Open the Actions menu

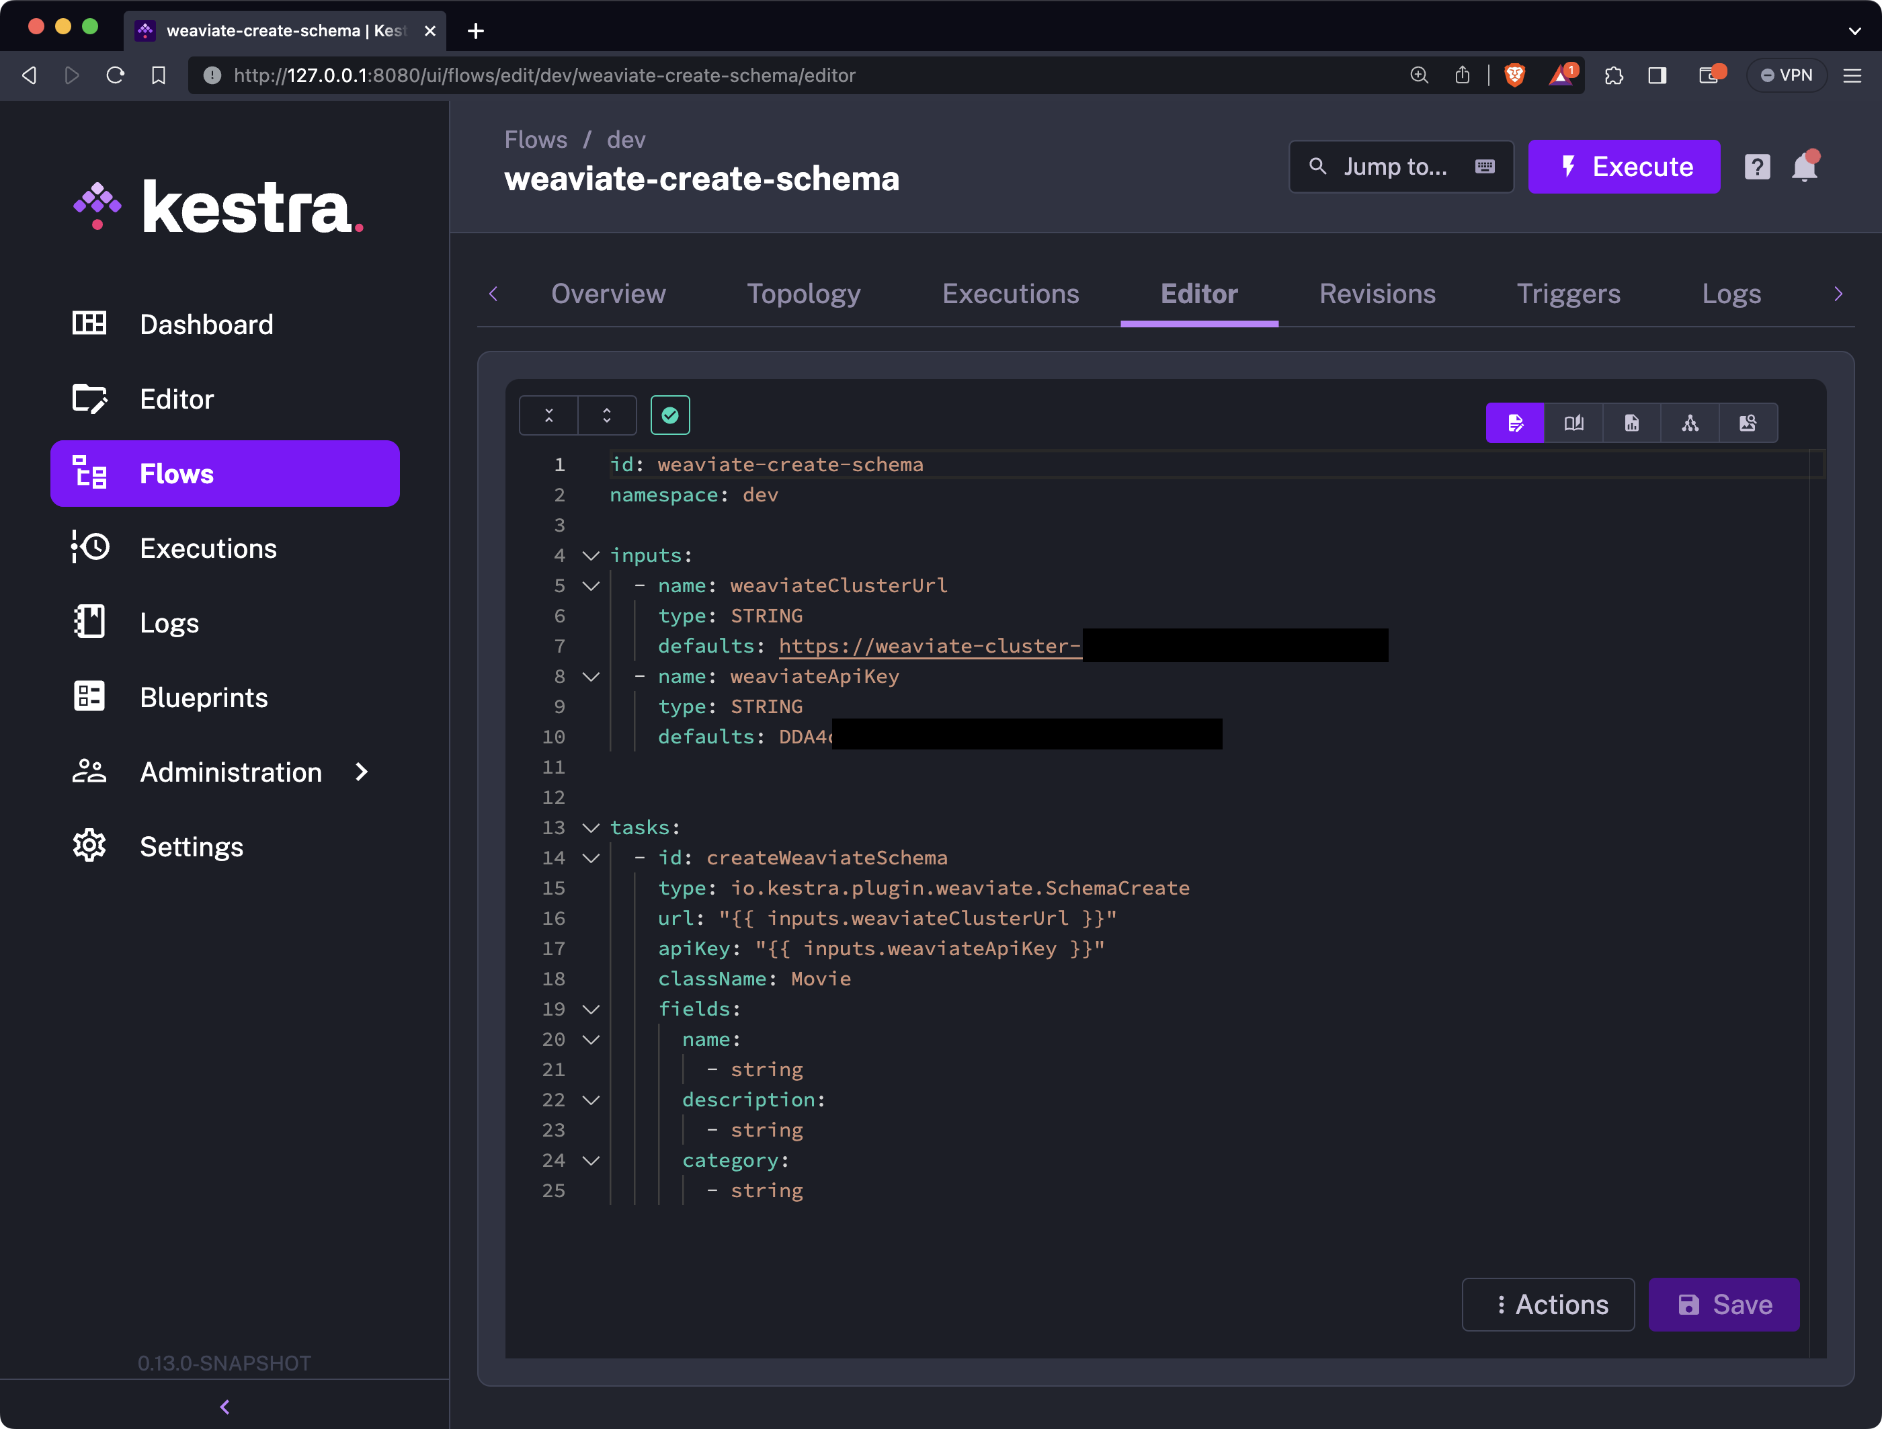point(1548,1304)
